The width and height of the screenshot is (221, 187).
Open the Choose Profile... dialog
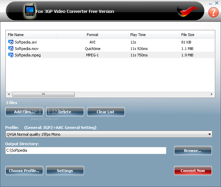pyautogui.click(x=24, y=171)
